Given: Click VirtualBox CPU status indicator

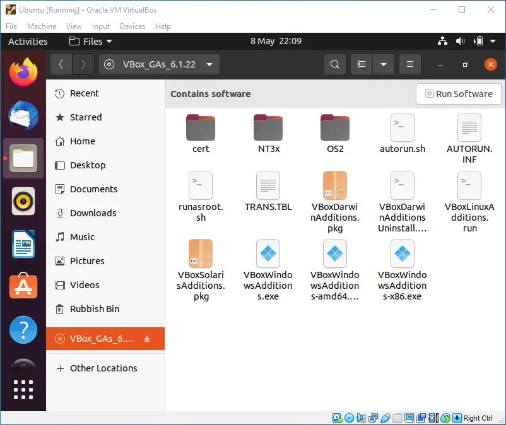Looking at the screenshot, I should coord(433,418).
